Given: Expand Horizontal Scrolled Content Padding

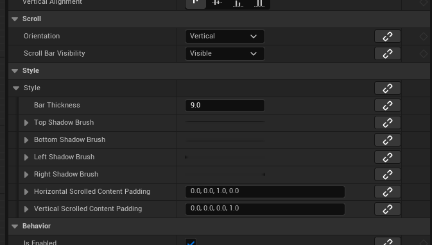Looking at the screenshot, I should click(x=26, y=192).
